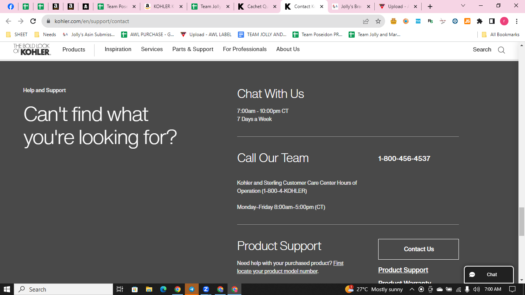The height and width of the screenshot is (295, 525).
Task: Go back to the previous page
Action: tap(8, 22)
